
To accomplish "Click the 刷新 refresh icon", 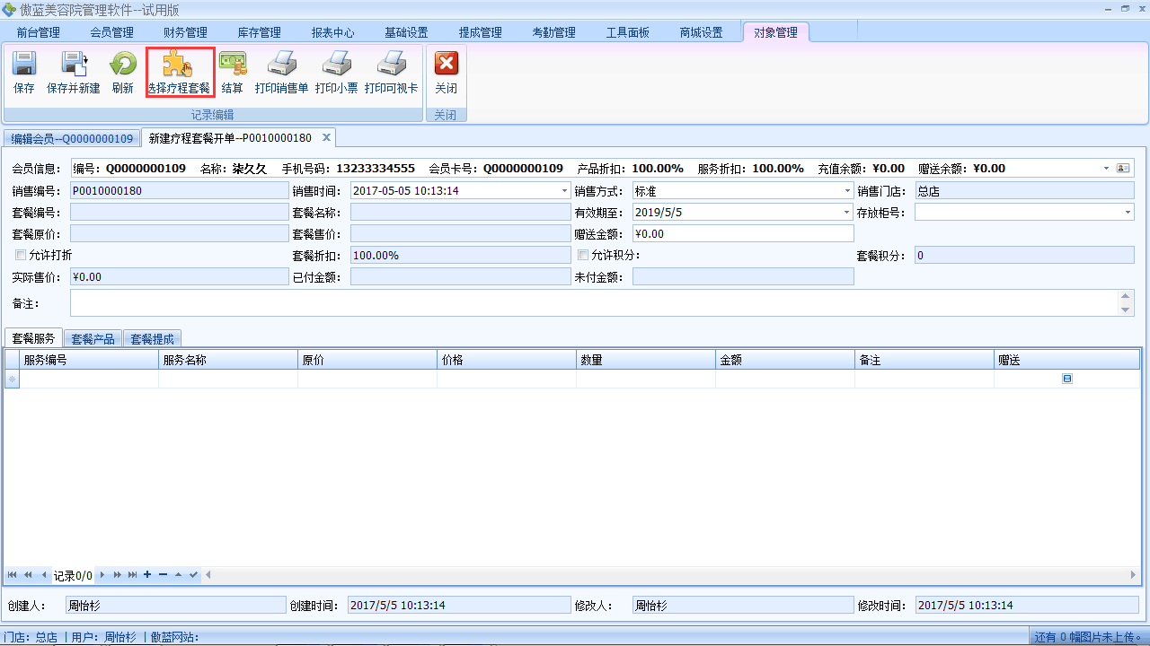I will (x=123, y=65).
